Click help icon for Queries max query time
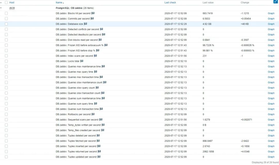 click(96, 72)
